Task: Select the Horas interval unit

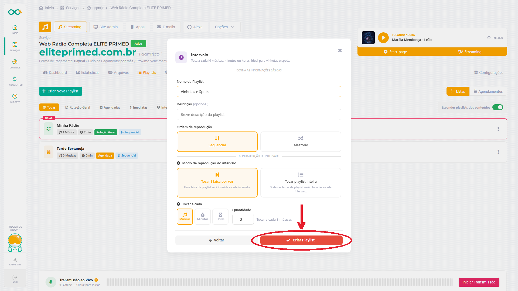Action: click(x=220, y=217)
